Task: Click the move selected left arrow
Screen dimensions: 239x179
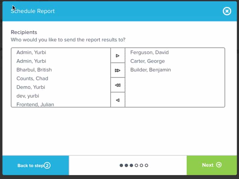Action: point(118,100)
